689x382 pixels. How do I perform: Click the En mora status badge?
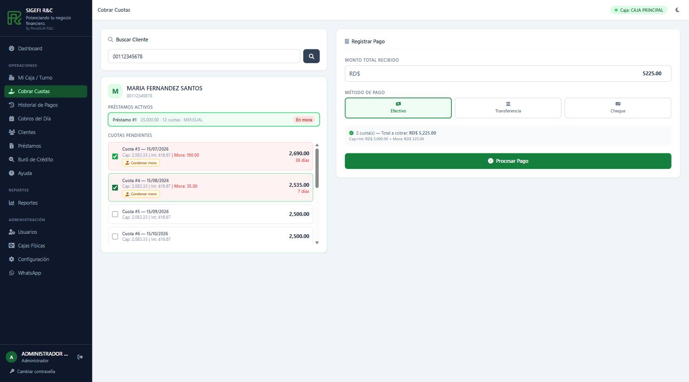pyautogui.click(x=304, y=119)
